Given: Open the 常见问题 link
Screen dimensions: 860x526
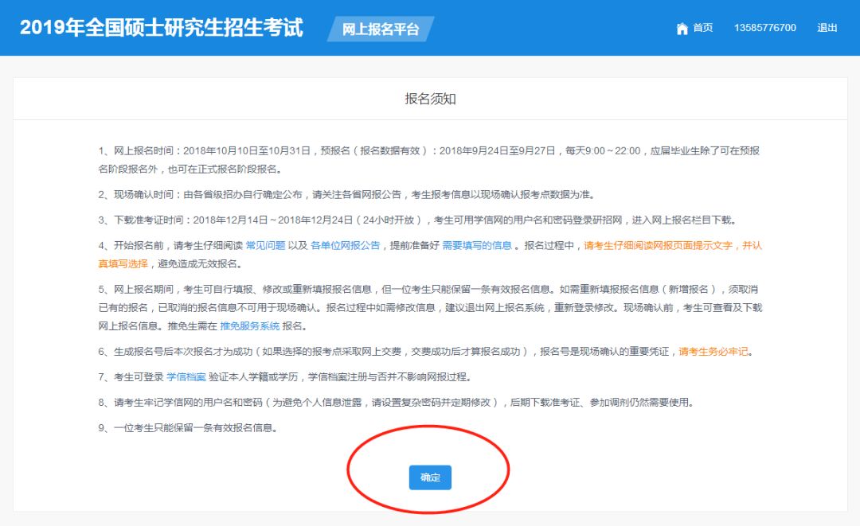Looking at the screenshot, I should click(267, 246).
